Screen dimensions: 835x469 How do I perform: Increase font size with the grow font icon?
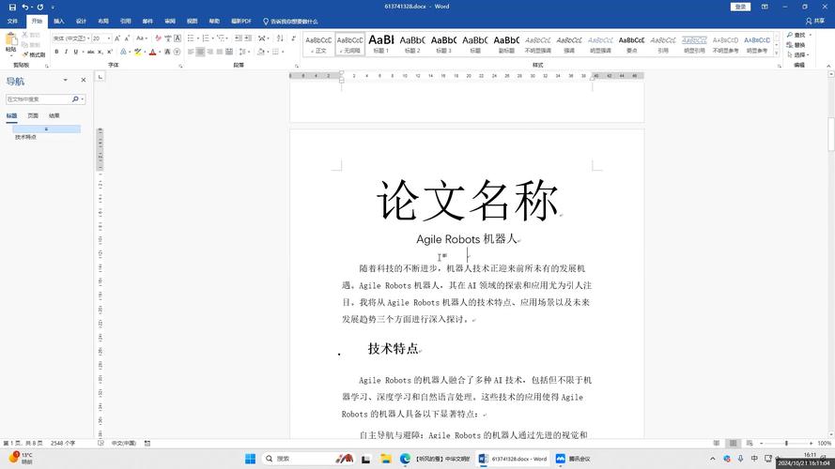[117, 38]
